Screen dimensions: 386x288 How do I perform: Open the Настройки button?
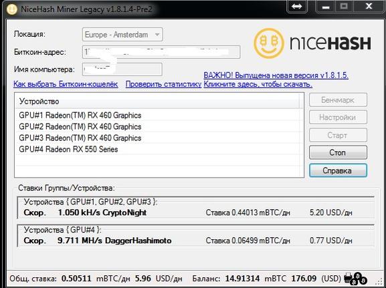point(338,118)
